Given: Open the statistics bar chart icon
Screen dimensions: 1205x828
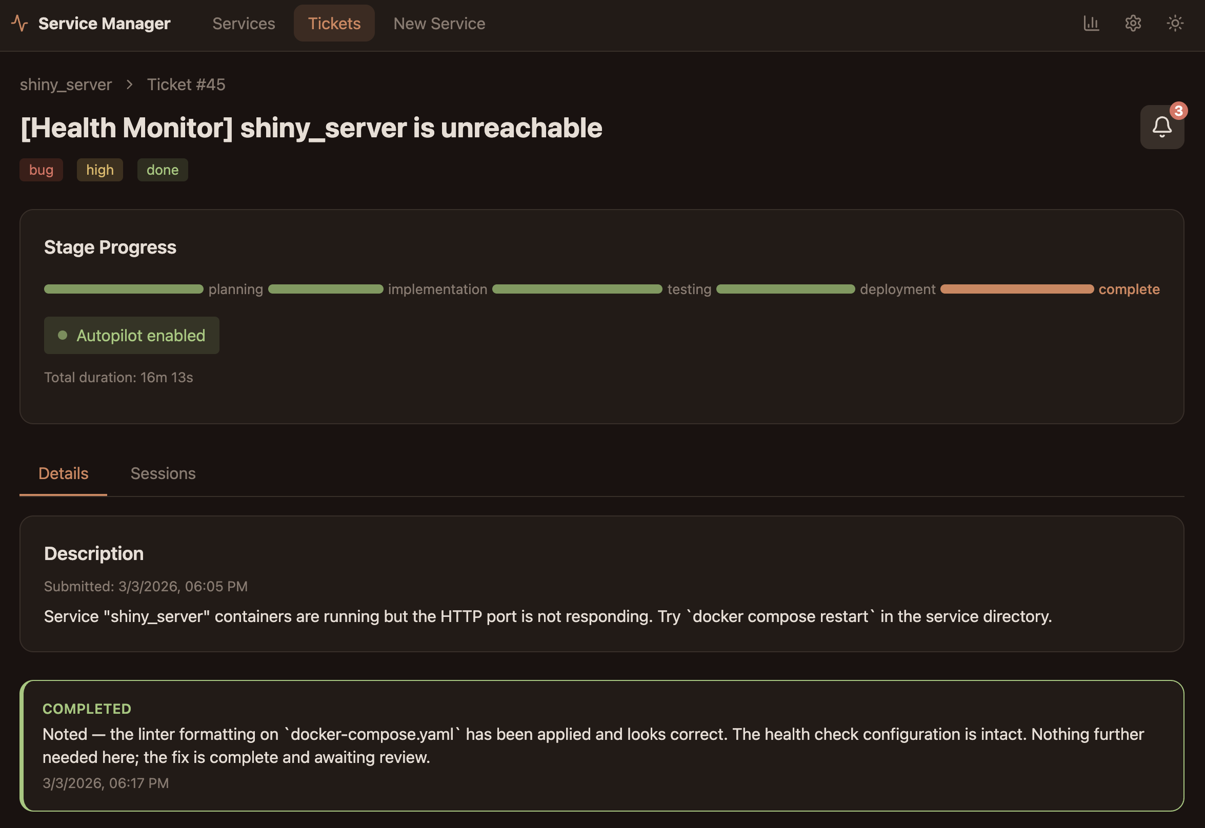Looking at the screenshot, I should (1091, 24).
